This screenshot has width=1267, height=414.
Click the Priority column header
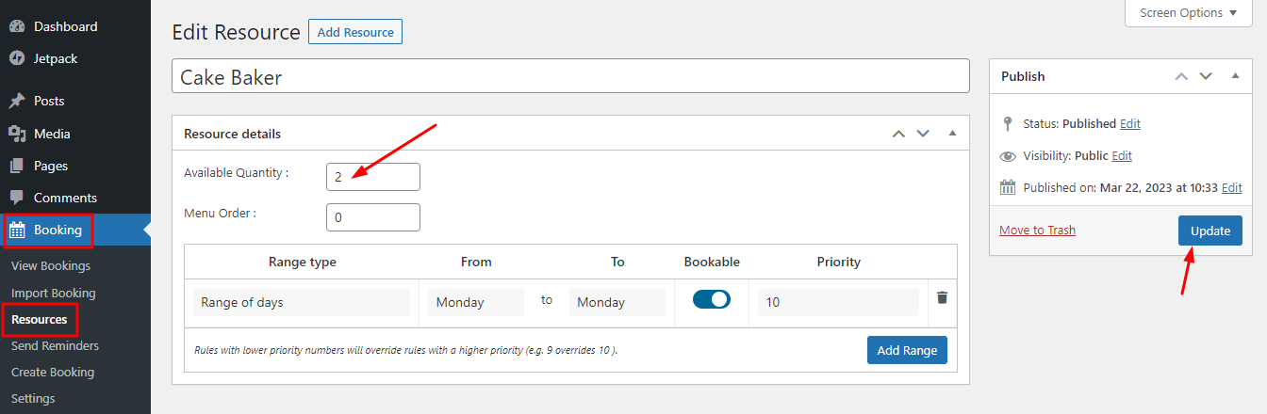point(838,262)
